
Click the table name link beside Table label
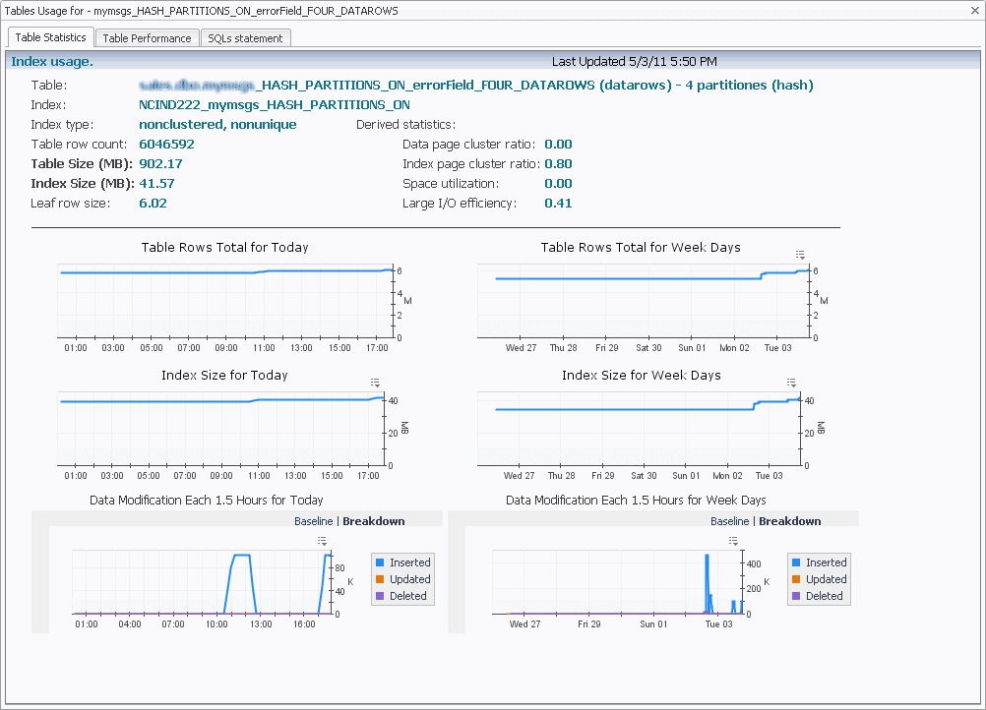tap(476, 85)
